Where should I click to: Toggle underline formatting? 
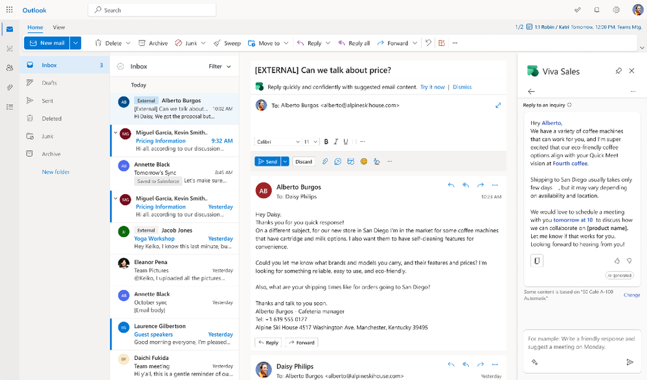click(346, 142)
